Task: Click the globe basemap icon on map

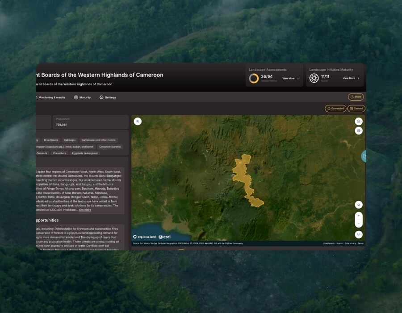Action: (358, 131)
